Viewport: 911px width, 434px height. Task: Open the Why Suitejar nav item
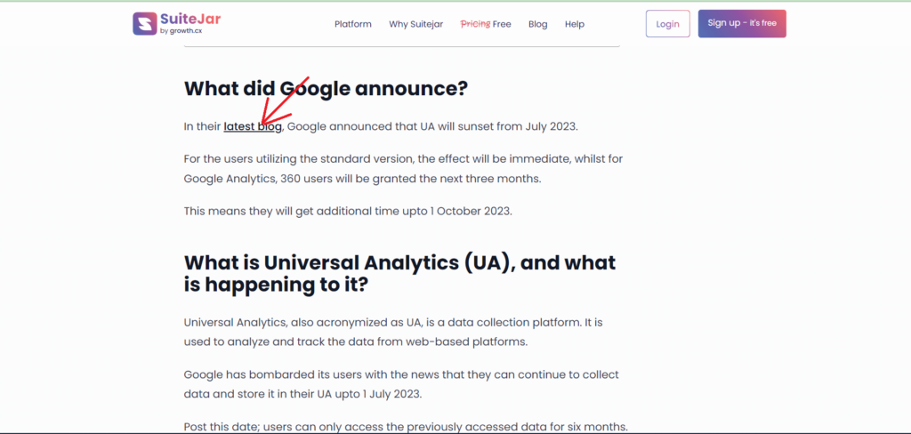click(416, 24)
